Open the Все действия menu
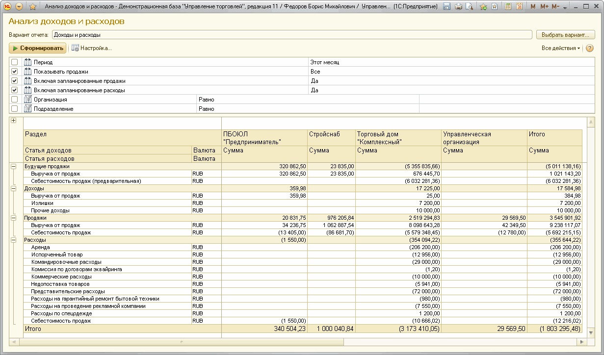Image resolution: width=604 pixels, height=355 pixels. coord(561,48)
